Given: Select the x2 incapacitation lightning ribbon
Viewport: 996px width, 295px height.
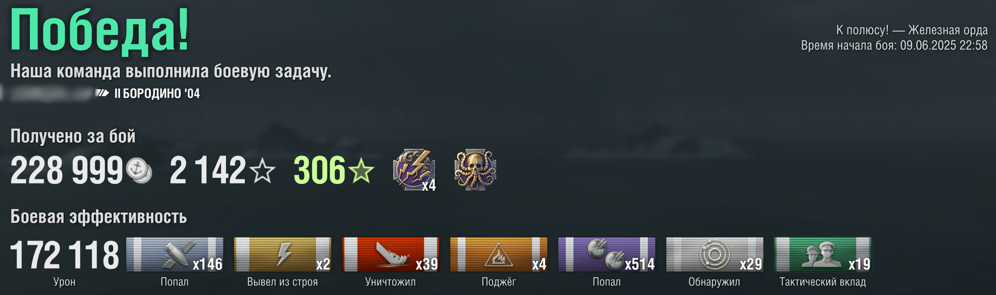Looking at the screenshot, I should [x=283, y=254].
